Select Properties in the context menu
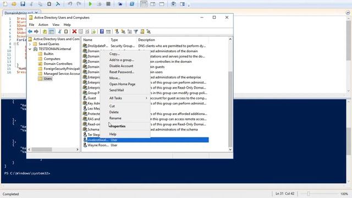The height and width of the screenshot is (198, 352). (x=125, y=126)
